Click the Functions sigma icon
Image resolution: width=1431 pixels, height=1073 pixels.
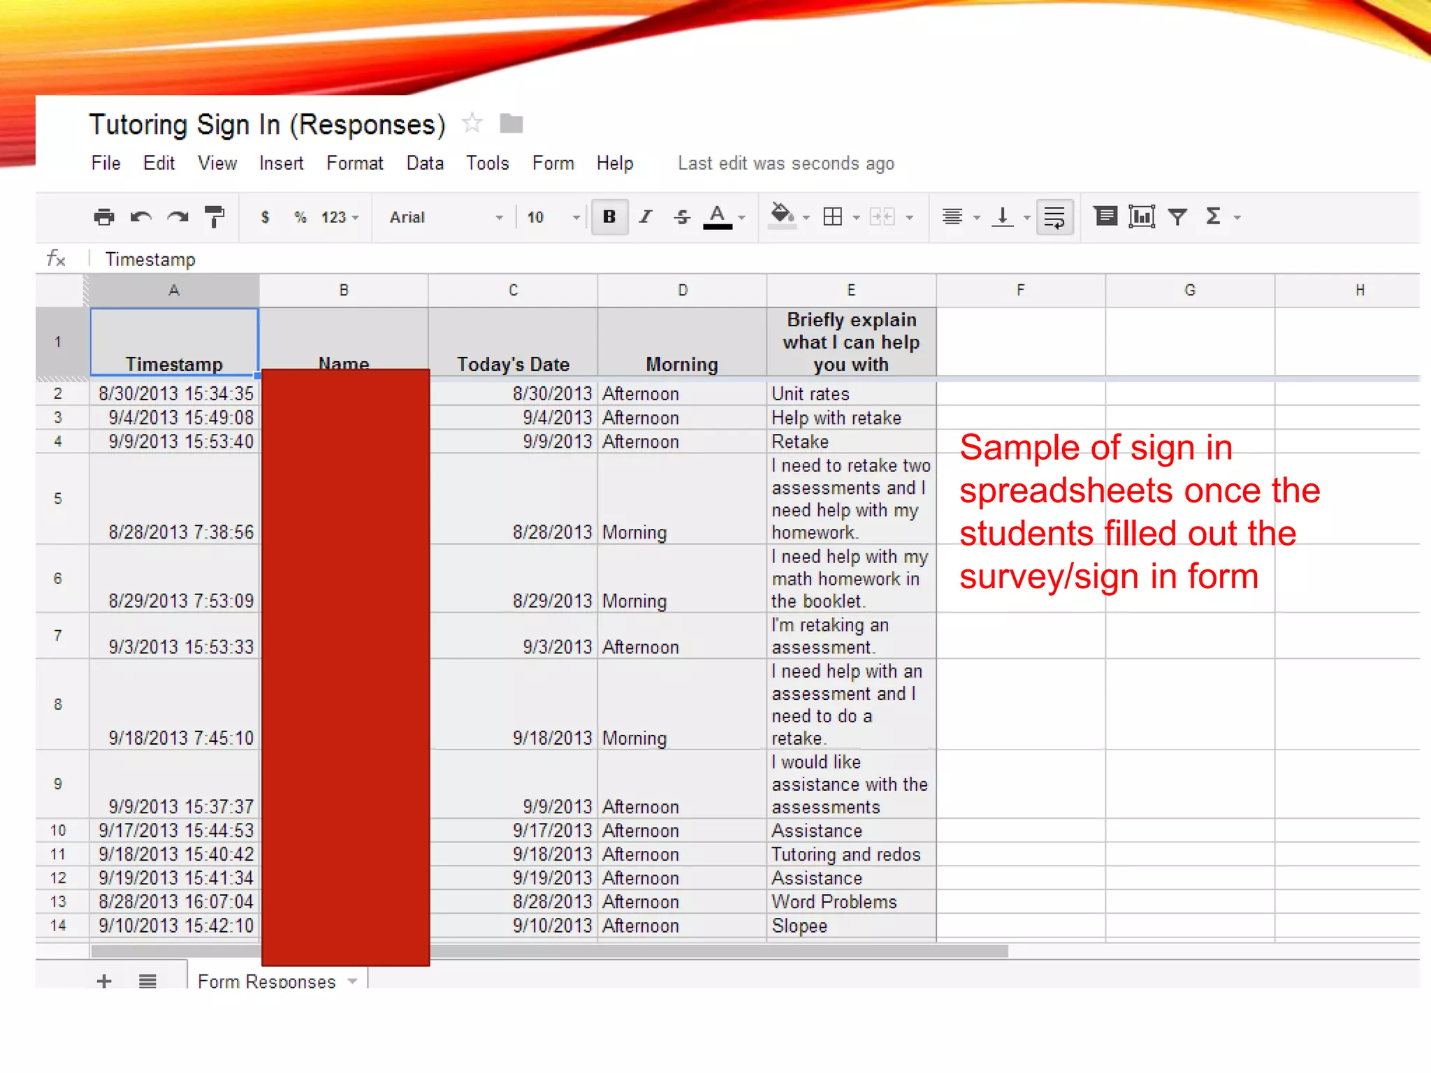1213,217
